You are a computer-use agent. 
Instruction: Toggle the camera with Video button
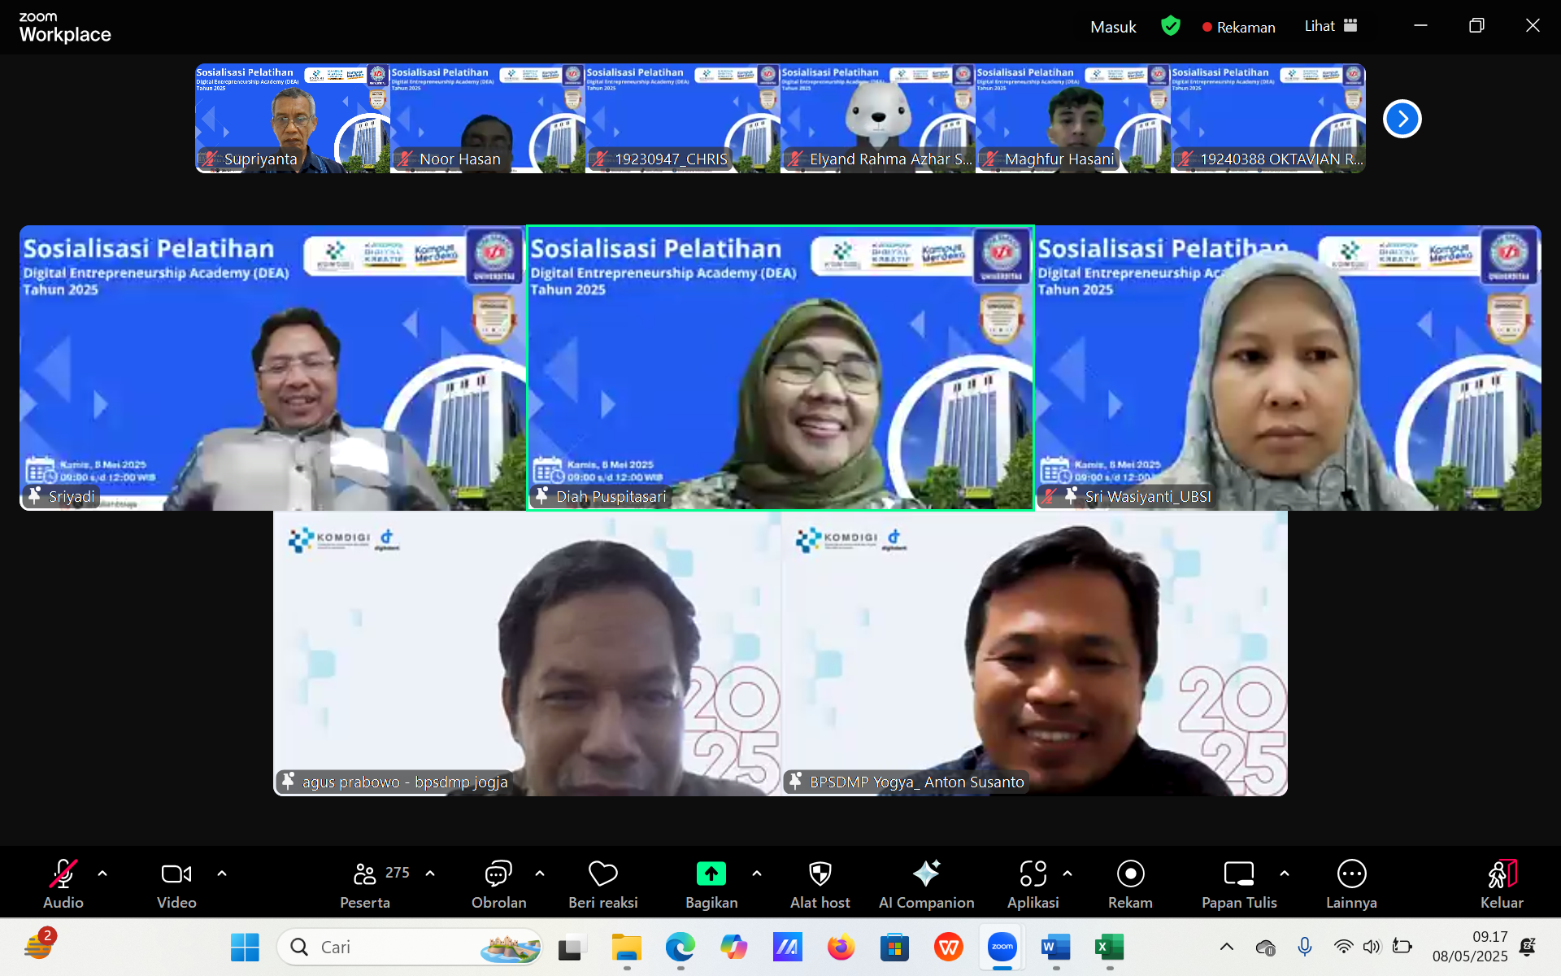(x=176, y=874)
